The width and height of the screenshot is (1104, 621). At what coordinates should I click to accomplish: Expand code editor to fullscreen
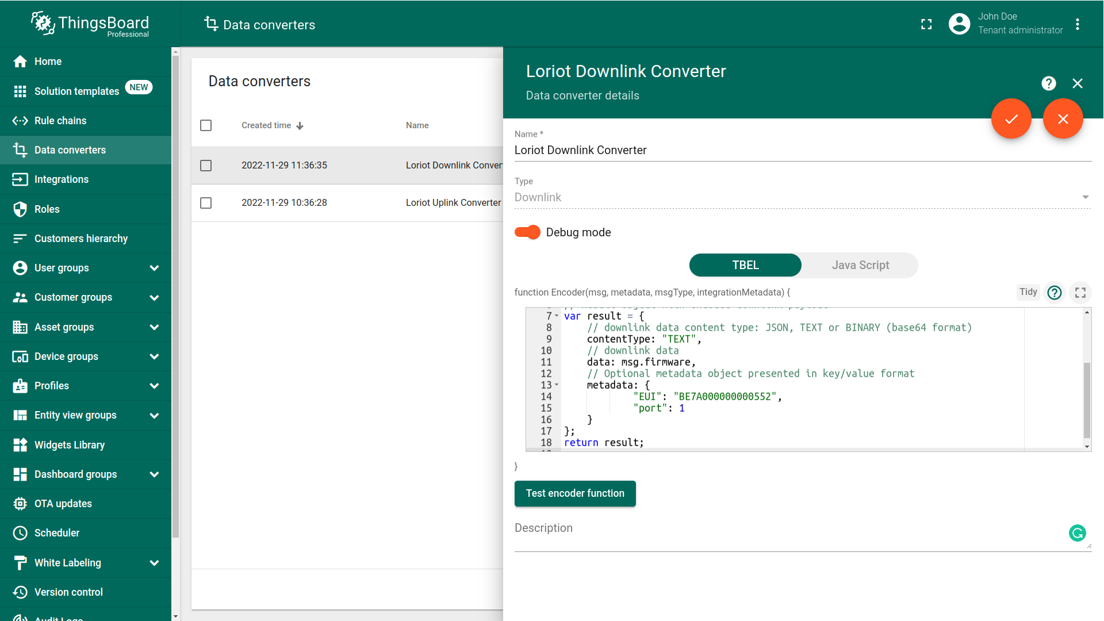pyautogui.click(x=1080, y=293)
